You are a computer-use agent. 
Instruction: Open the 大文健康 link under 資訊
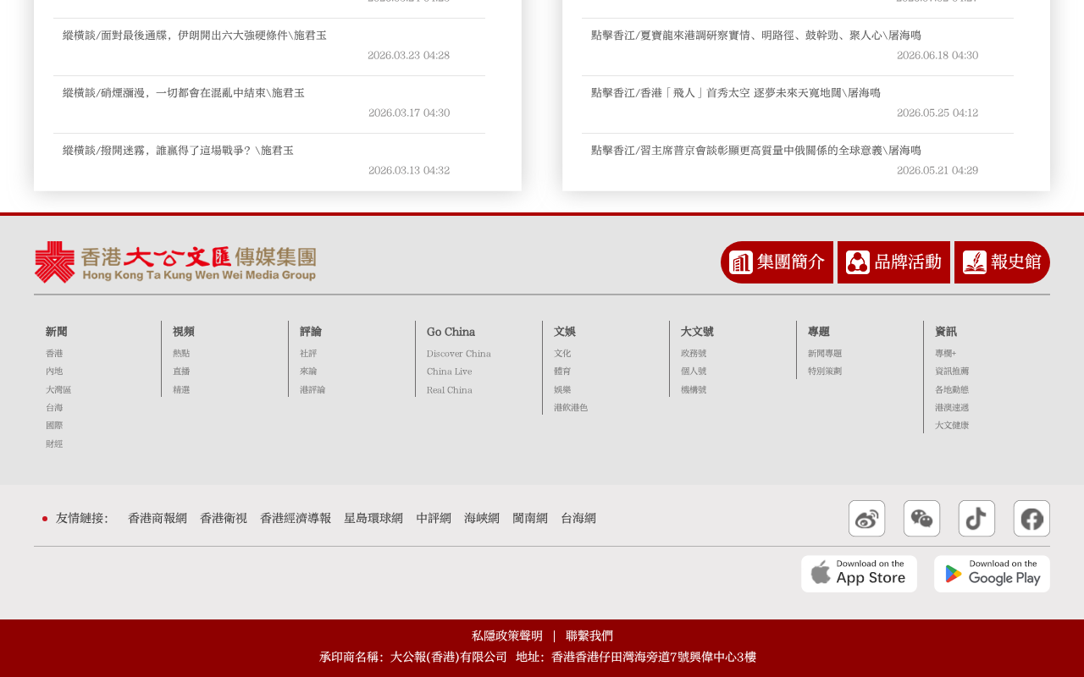coord(952,426)
